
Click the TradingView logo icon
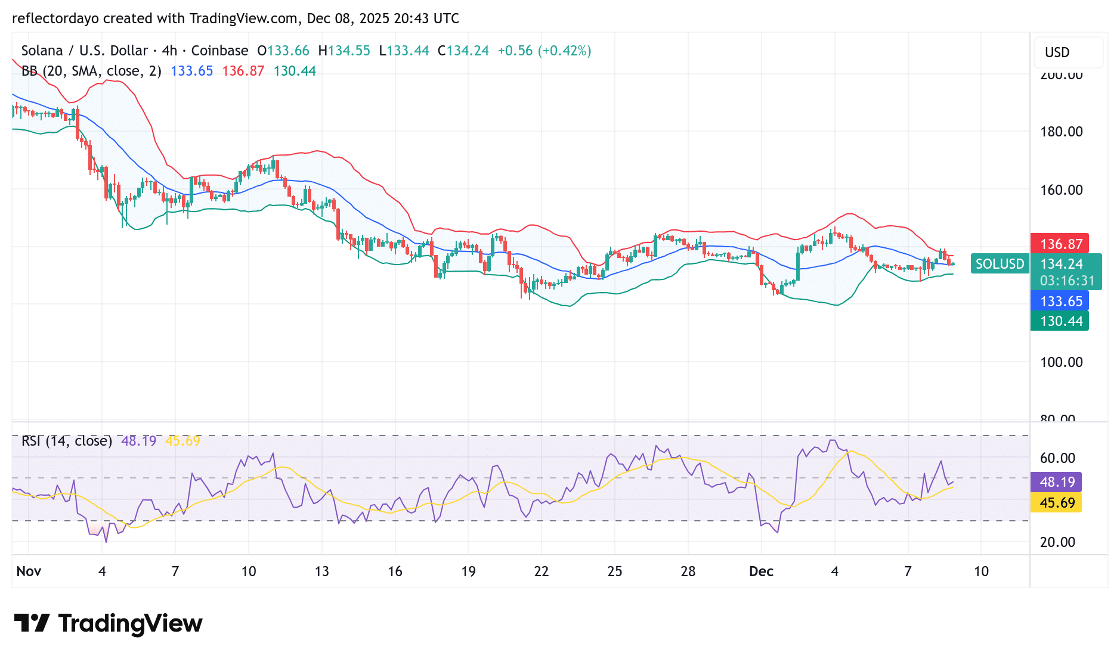coord(33,623)
